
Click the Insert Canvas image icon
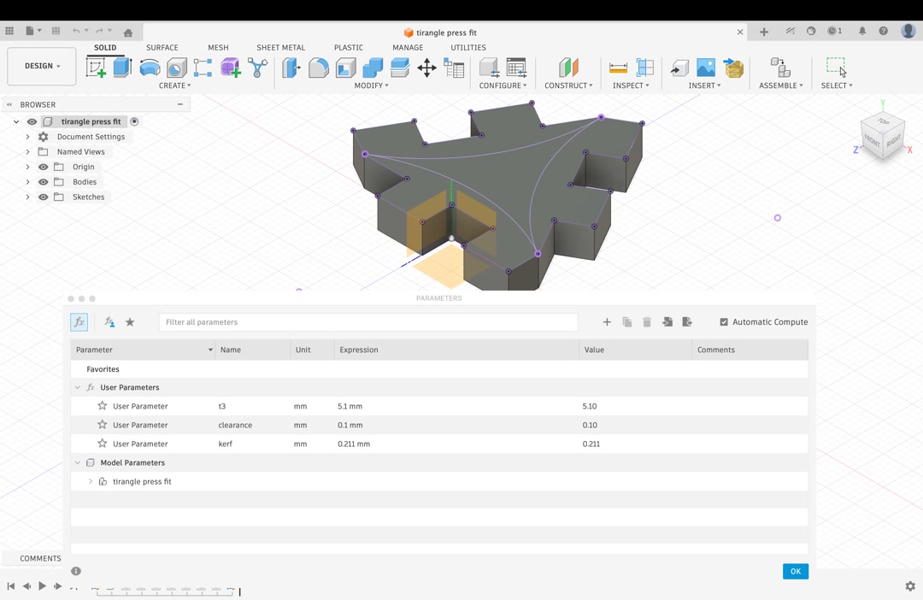point(706,68)
